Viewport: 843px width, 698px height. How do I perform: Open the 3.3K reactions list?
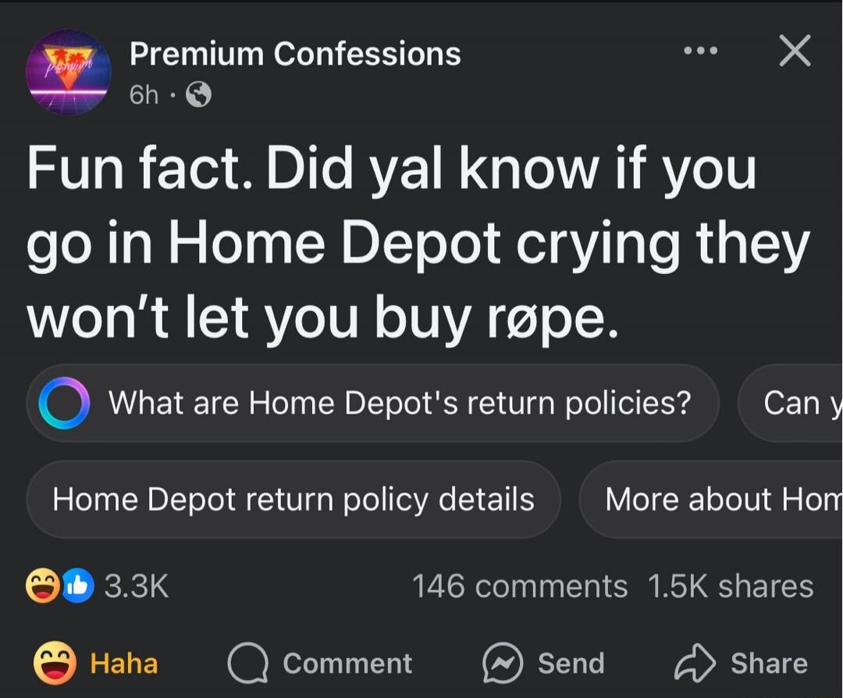[137, 586]
